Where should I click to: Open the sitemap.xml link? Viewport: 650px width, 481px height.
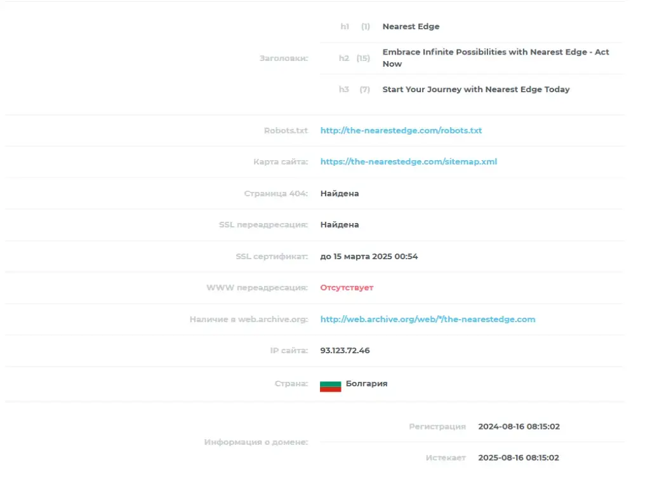408,161
